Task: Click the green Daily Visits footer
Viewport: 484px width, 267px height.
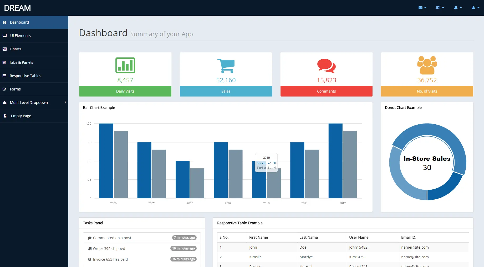Action: pos(125,91)
